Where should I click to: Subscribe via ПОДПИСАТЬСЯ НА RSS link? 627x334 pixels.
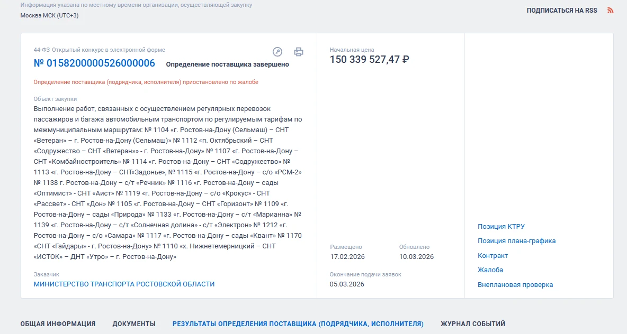pyautogui.click(x=561, y=11)
